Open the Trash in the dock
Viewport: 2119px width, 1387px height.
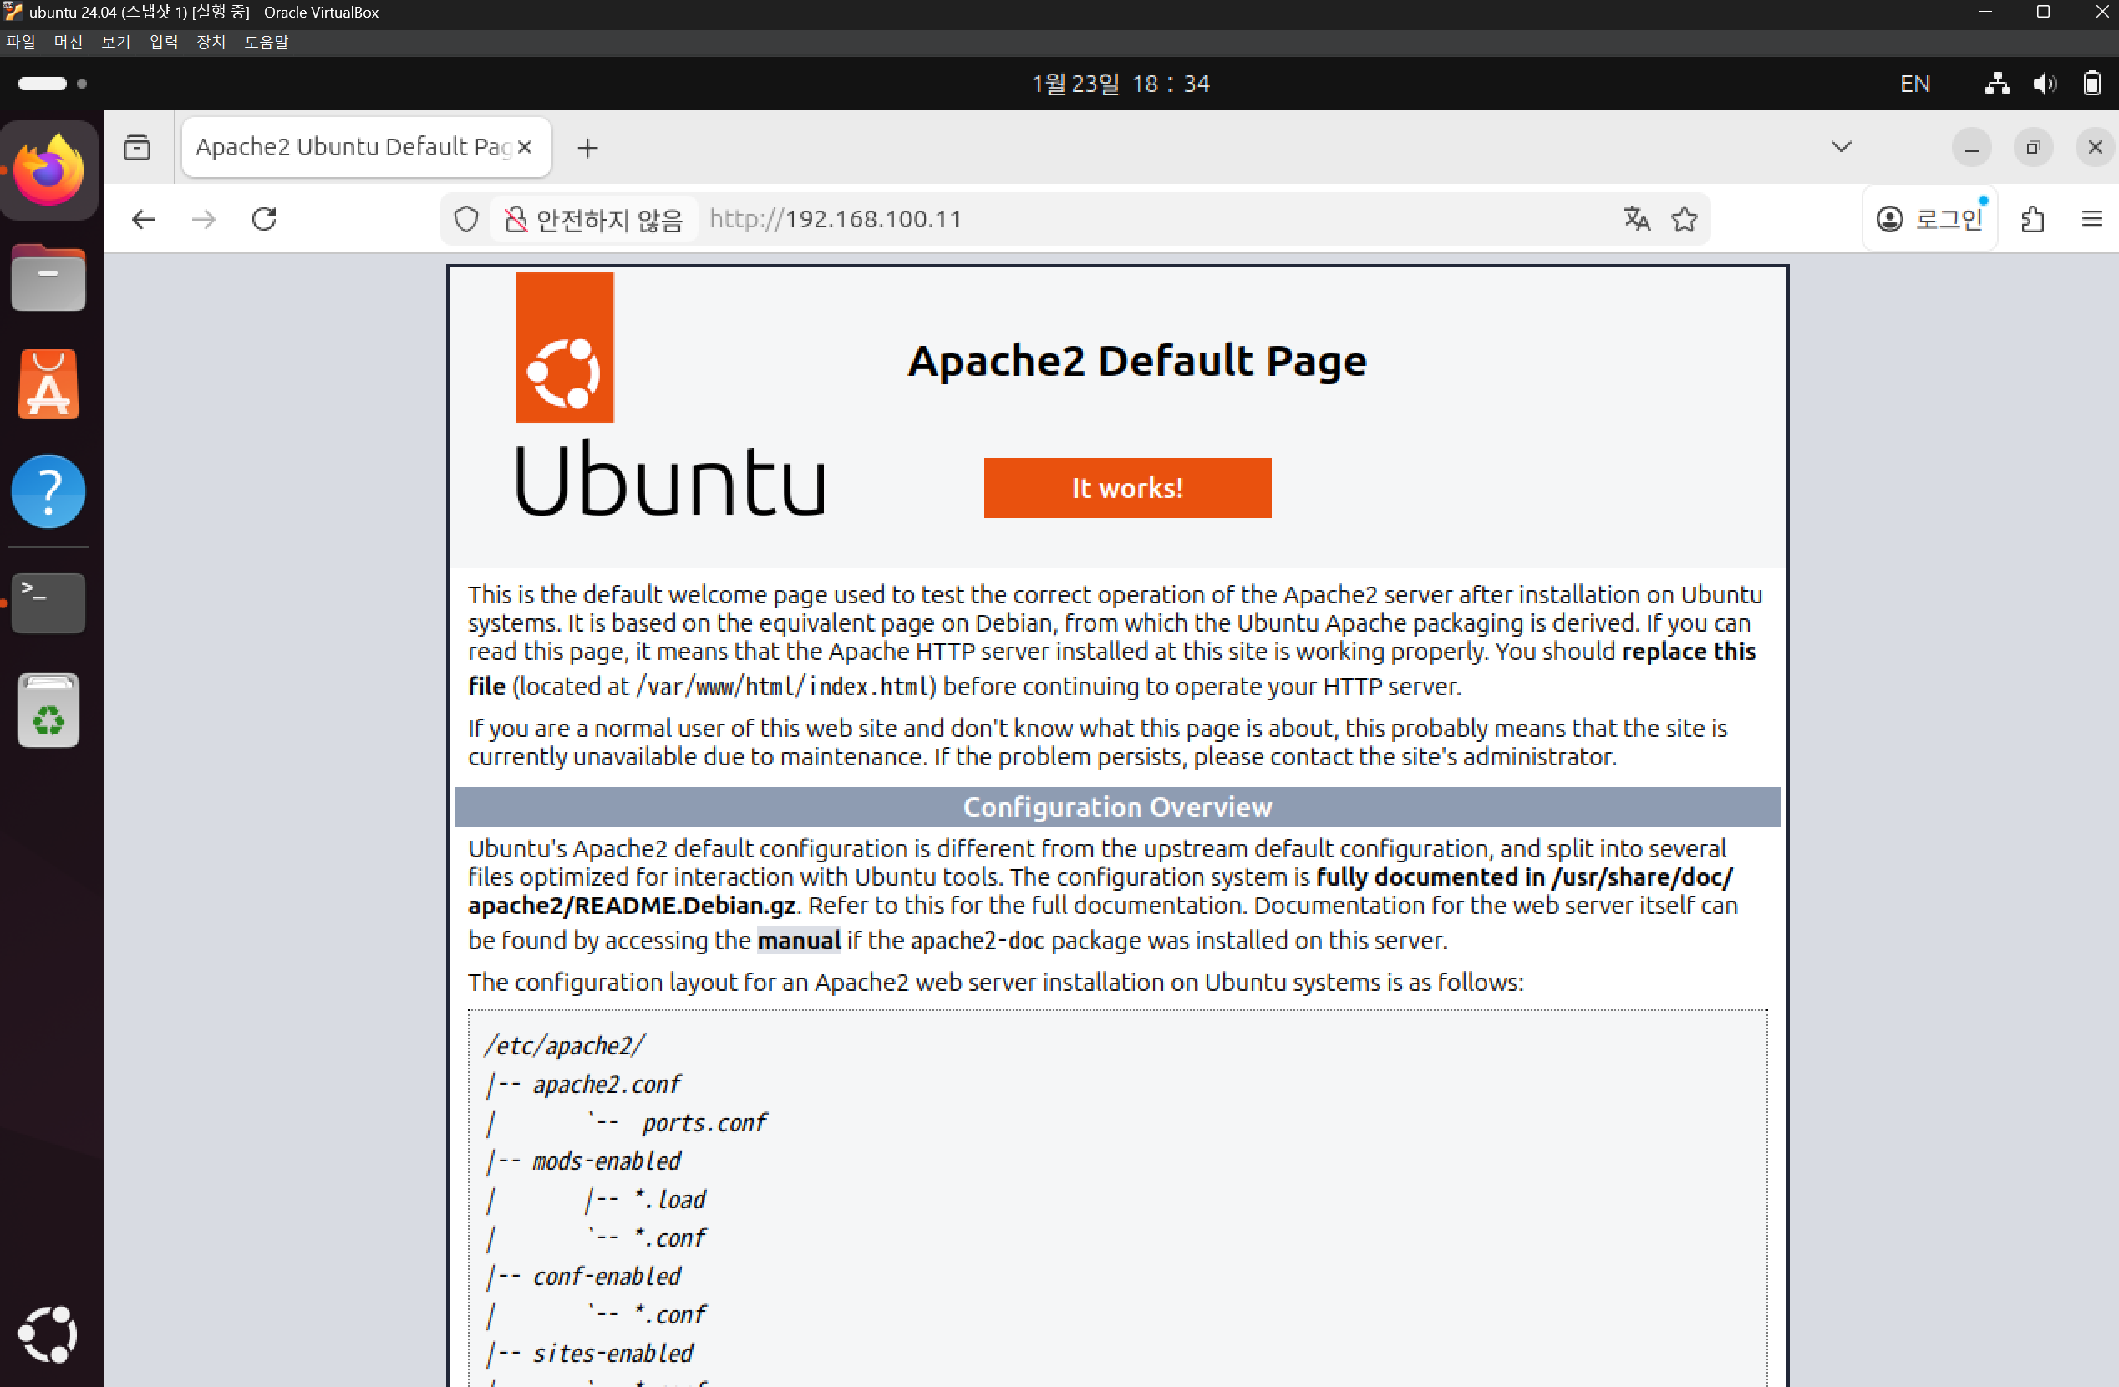point(49,709)
